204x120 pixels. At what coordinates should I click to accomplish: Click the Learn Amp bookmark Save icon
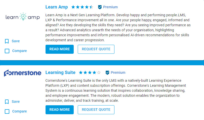pos(7,41)
